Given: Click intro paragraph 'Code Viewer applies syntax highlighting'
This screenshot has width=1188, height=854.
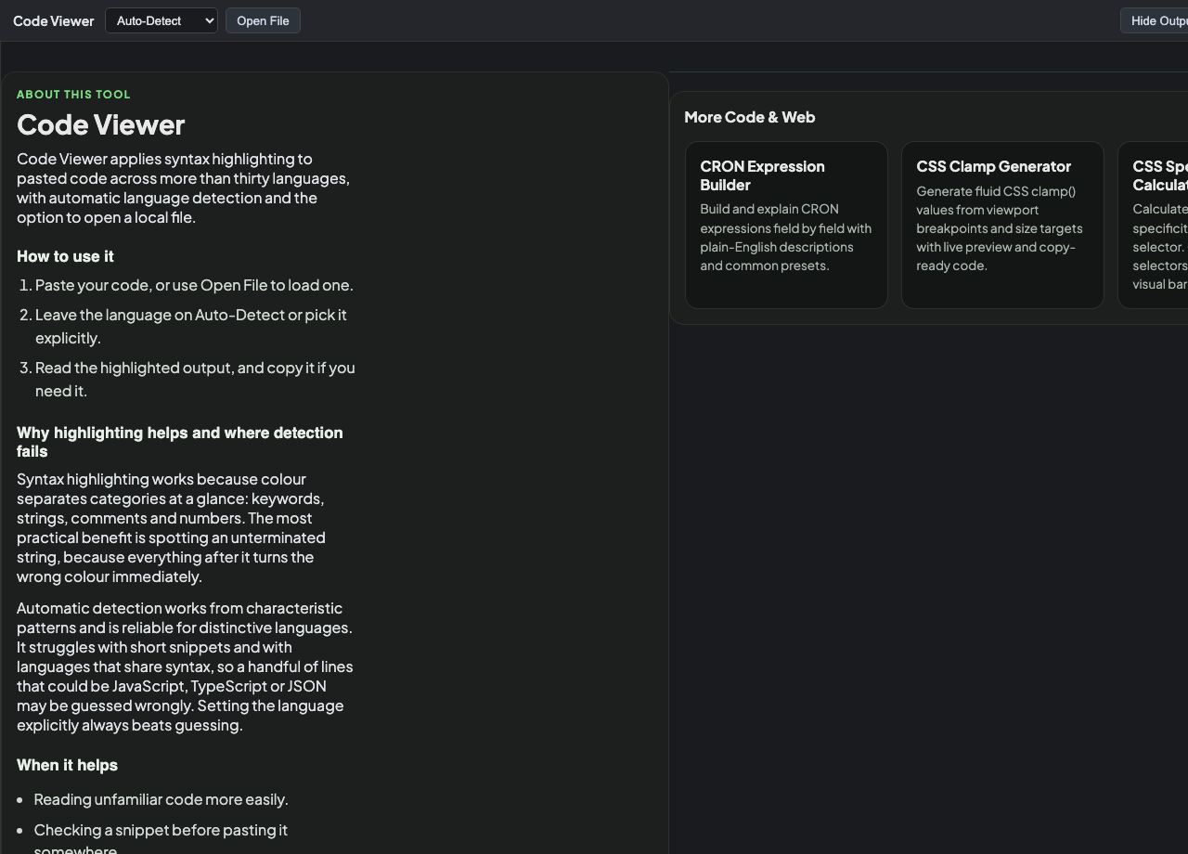Looking at the screenshot, I should [186, 188].
